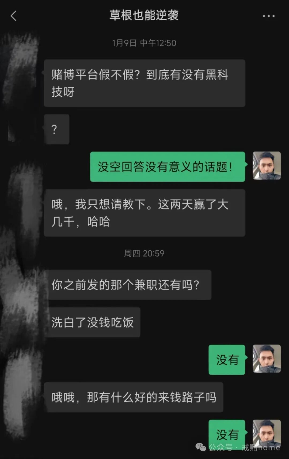
Task: Tap sender avatar beside the green exclamation message
Action: click(x=267, y=165)
